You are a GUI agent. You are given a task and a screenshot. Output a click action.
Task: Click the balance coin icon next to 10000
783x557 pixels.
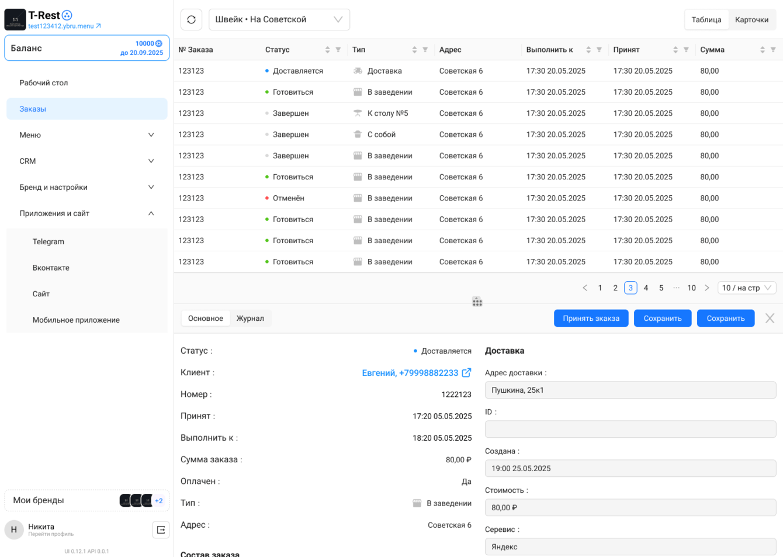tap(159, 43)
